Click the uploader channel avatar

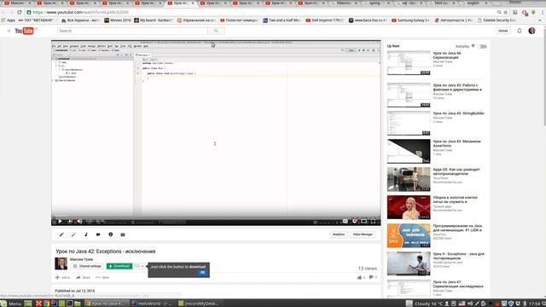[x=61, y=264]
